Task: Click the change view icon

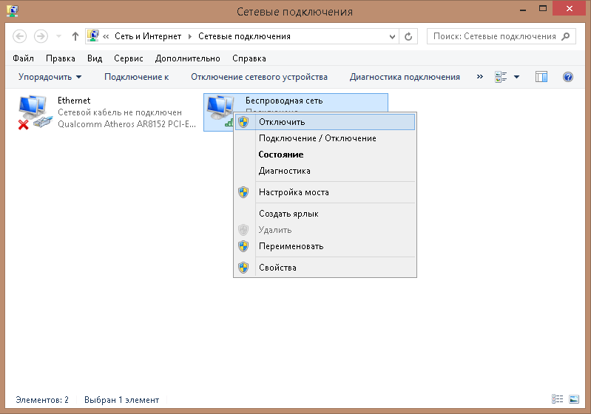Action: click(501, 77)
